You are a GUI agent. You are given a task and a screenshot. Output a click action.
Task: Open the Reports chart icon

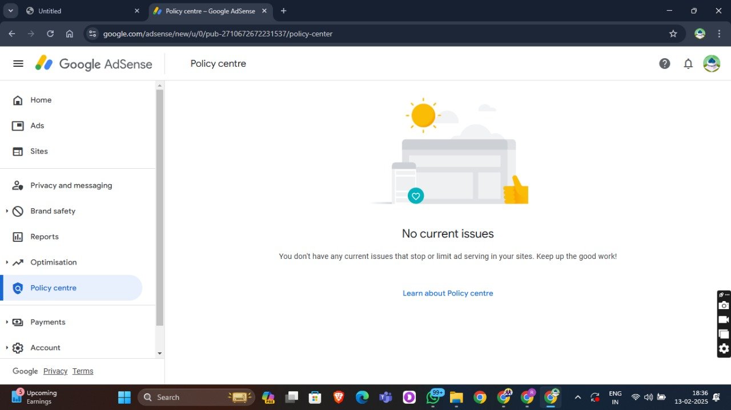18,237
